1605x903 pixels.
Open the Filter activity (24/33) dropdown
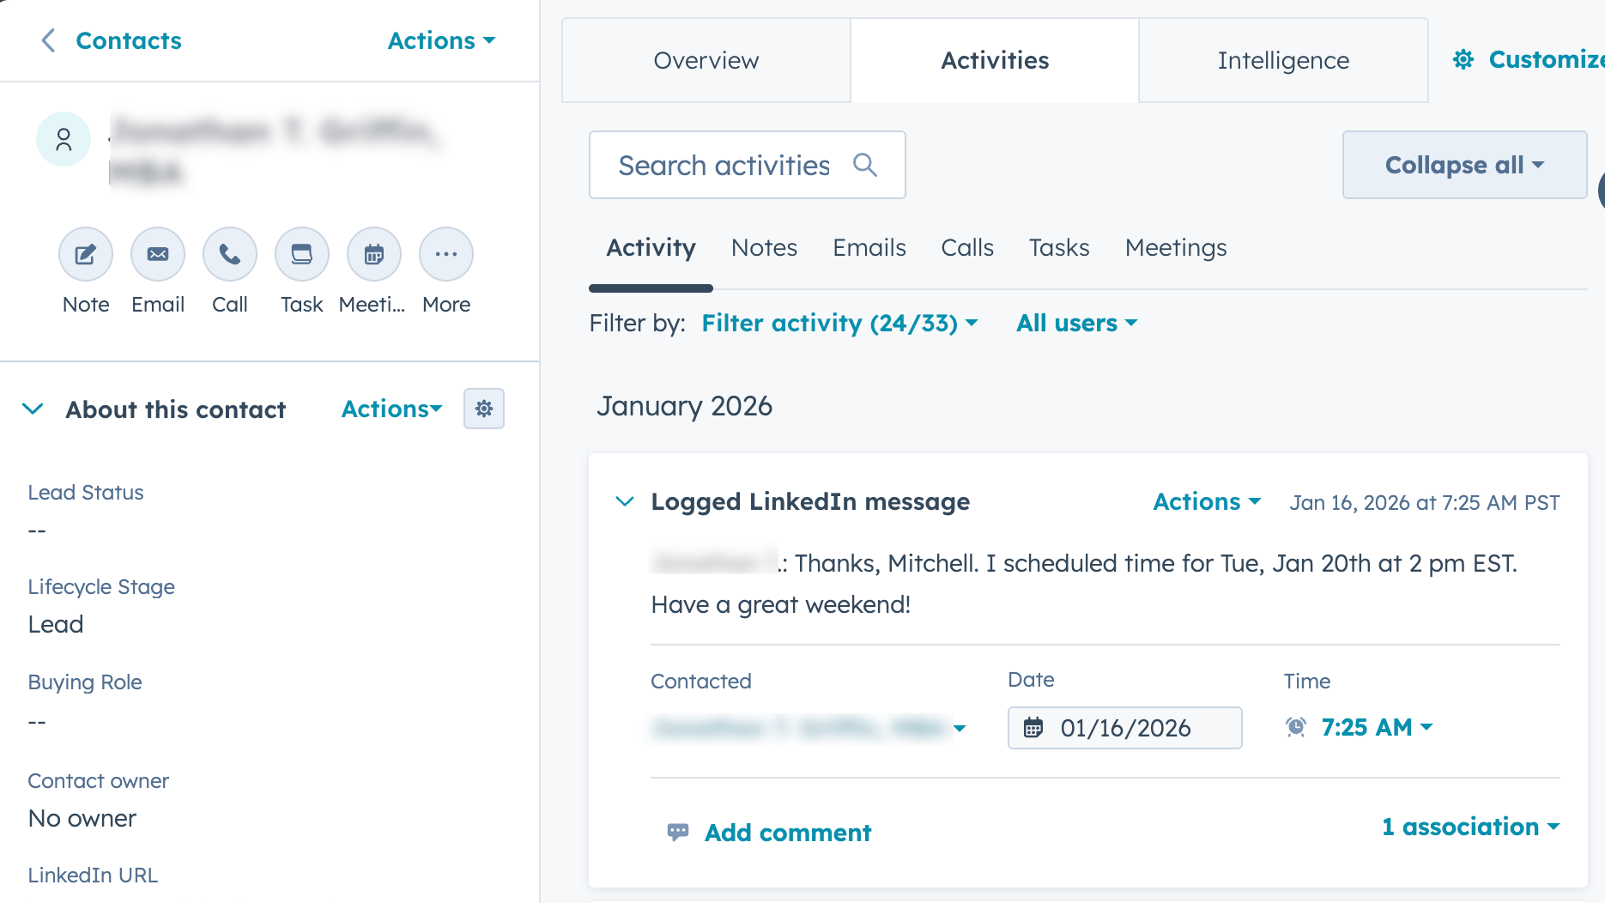click(839, 323)
